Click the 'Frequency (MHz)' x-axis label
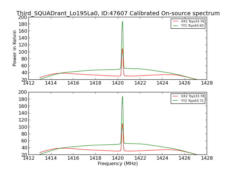This screenshot has height=172, width=230. tap(118, 163)
